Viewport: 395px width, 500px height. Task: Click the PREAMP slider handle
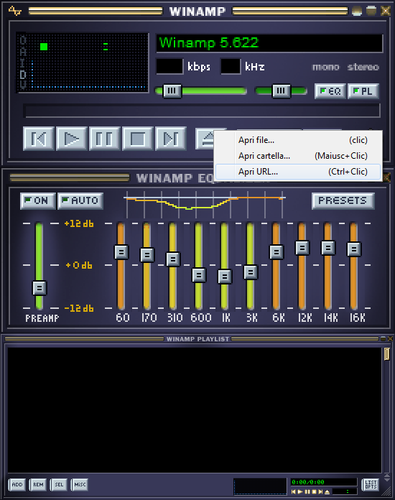pyautogui.click(x=39, y=288)
